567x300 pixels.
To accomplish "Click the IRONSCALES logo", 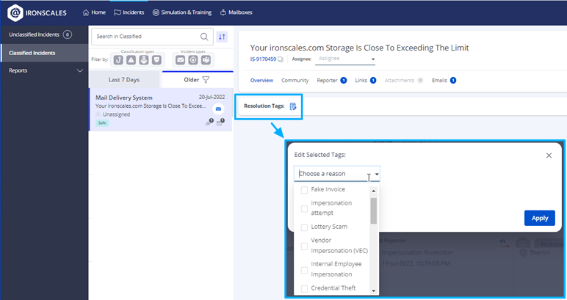I will (37, 12).
